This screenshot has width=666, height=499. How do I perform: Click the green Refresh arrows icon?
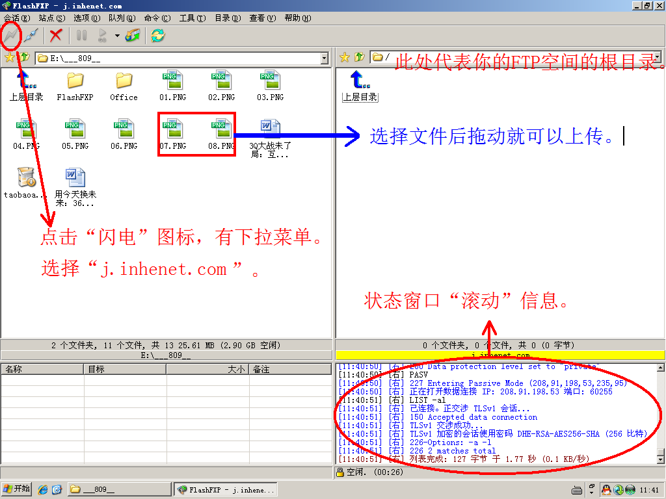pos(157,35)
